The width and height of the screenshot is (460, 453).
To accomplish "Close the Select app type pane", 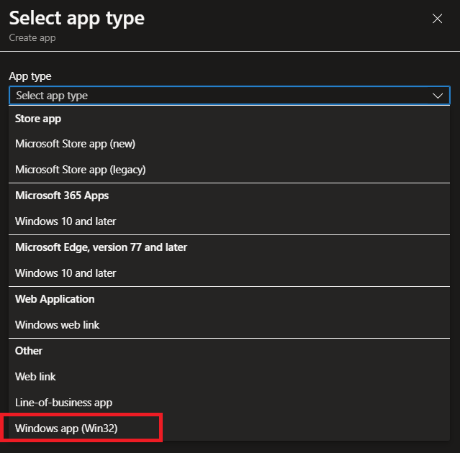I will click(437, 19).
